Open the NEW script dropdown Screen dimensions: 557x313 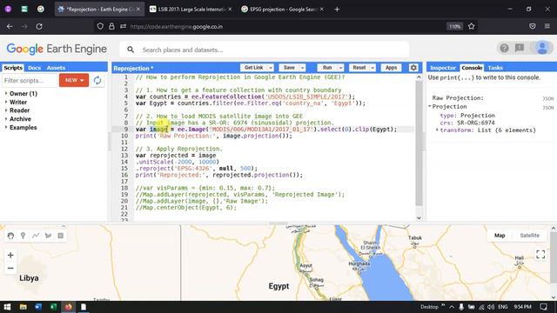coord(74,80)
